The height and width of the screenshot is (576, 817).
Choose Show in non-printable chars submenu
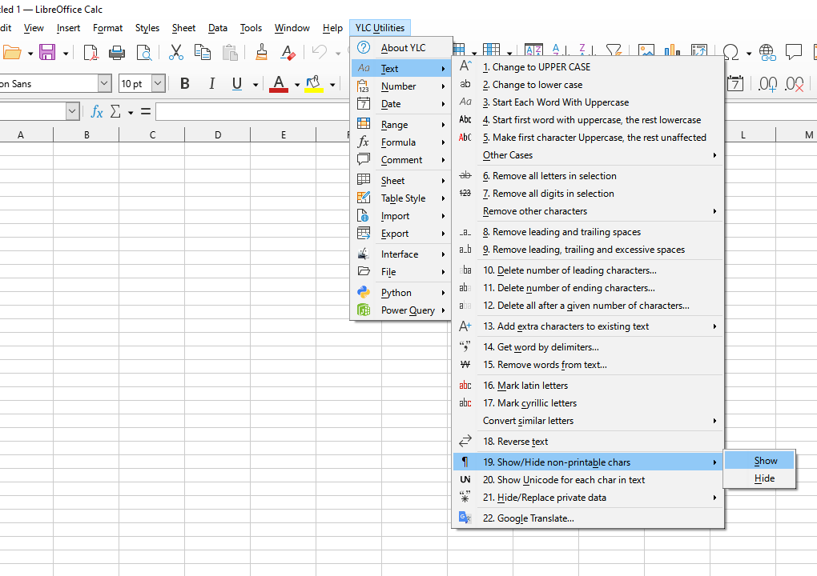(765, 461)
